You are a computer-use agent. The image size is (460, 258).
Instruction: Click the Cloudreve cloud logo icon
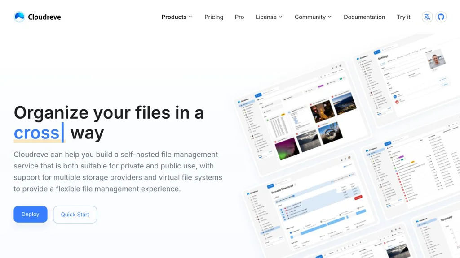pyautogui.click(x=19, y=17)
